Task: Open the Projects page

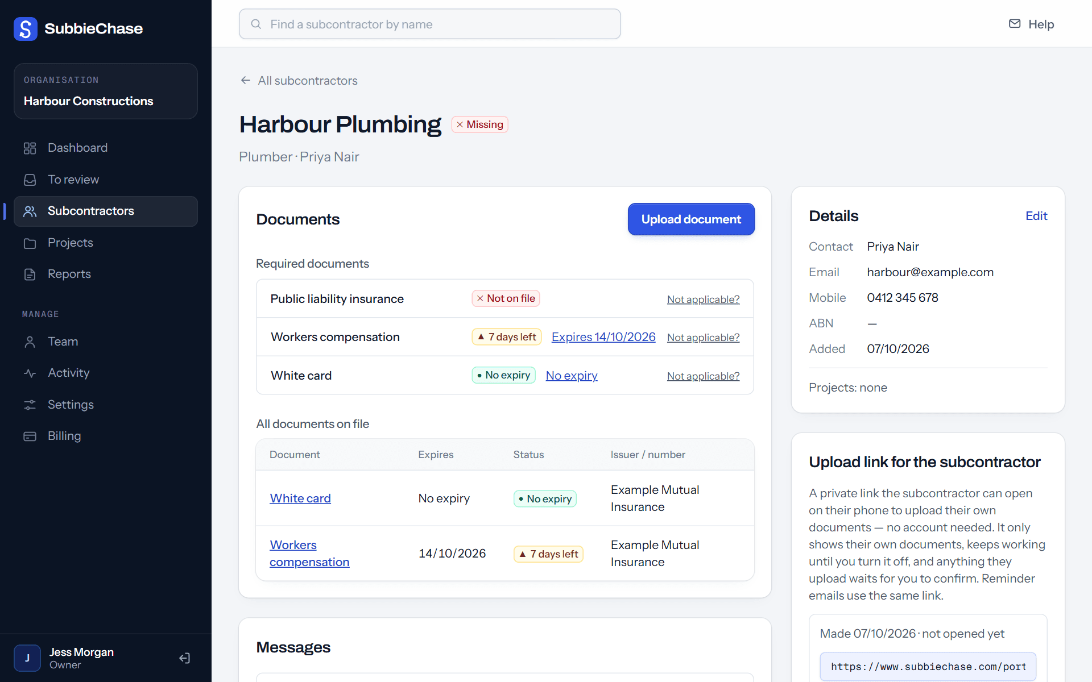Action: click(x=106, y=243)
